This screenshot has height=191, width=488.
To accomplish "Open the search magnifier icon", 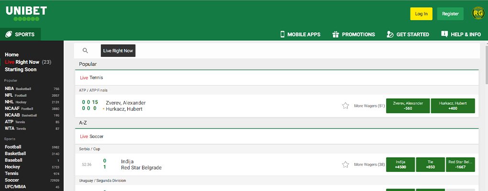I will click(85, 51).
